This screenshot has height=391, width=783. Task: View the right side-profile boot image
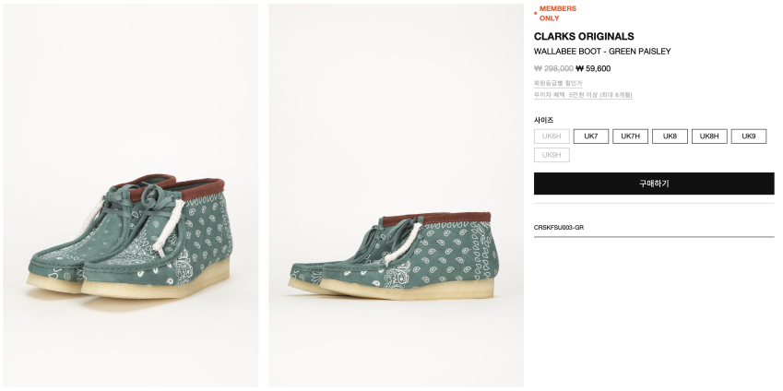(396, 195)
